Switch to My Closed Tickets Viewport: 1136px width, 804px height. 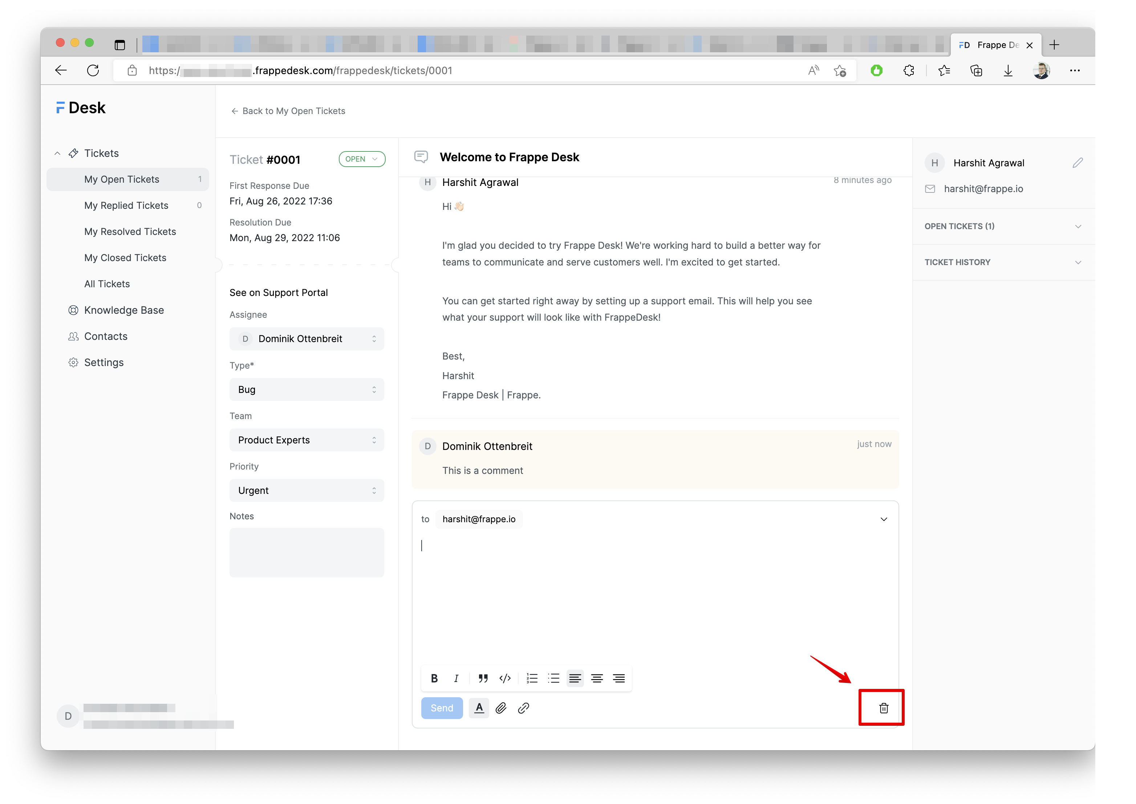125,257
